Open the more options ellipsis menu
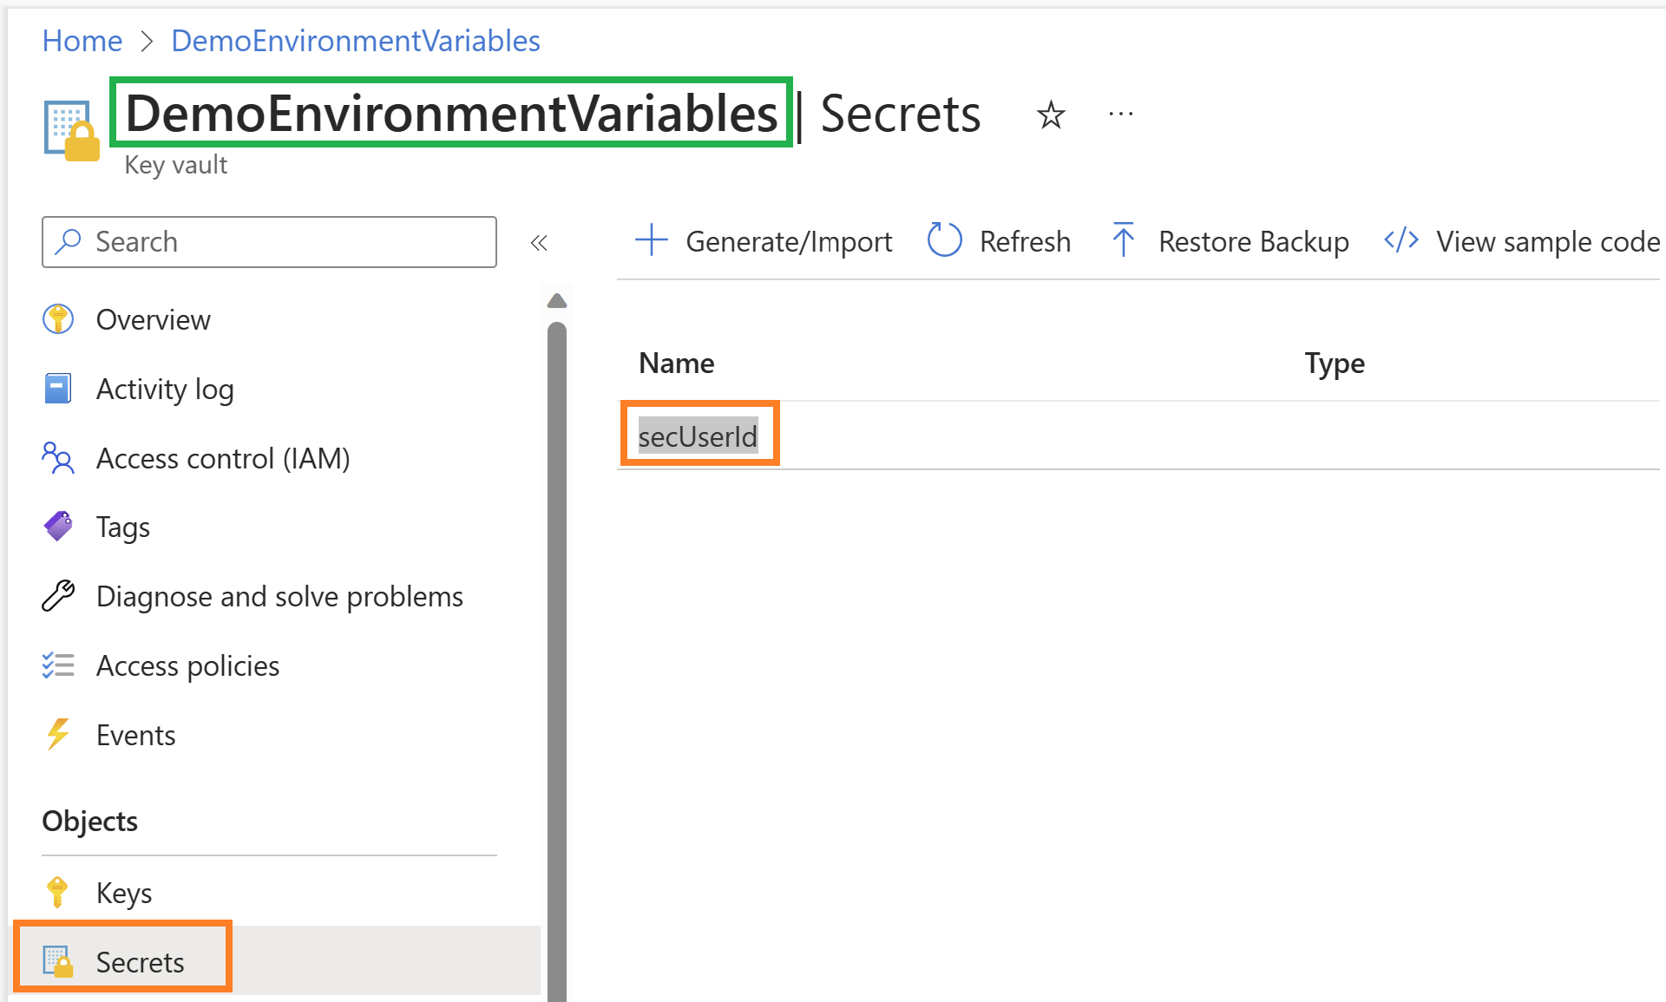This screenshot has width=1666, height=1002. (1120, 115)
